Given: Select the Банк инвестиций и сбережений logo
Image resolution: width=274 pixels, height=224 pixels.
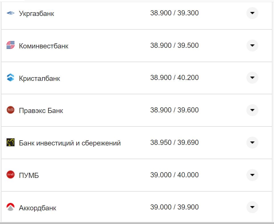Looking at the screenshot, I should click(x=10, y=142).
